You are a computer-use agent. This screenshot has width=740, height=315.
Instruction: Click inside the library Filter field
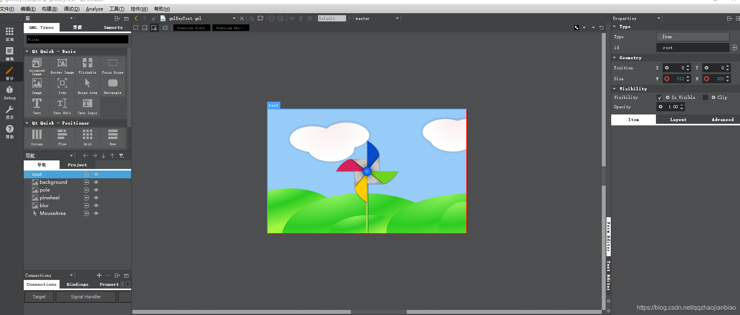point(77,39)
